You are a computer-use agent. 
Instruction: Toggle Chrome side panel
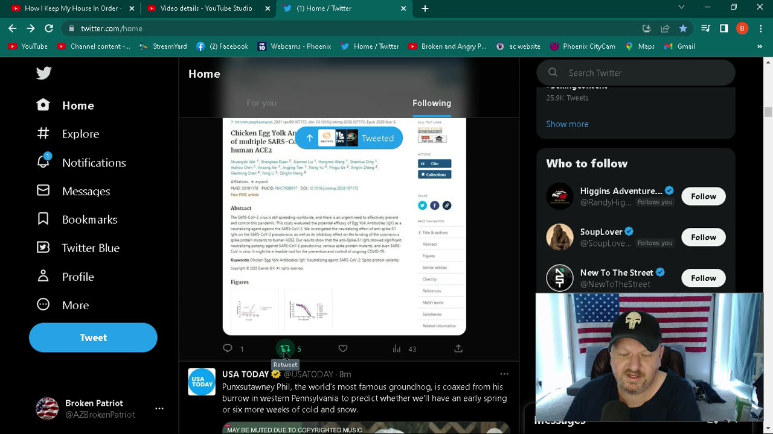pyautogui.click(x=723, y=28)
